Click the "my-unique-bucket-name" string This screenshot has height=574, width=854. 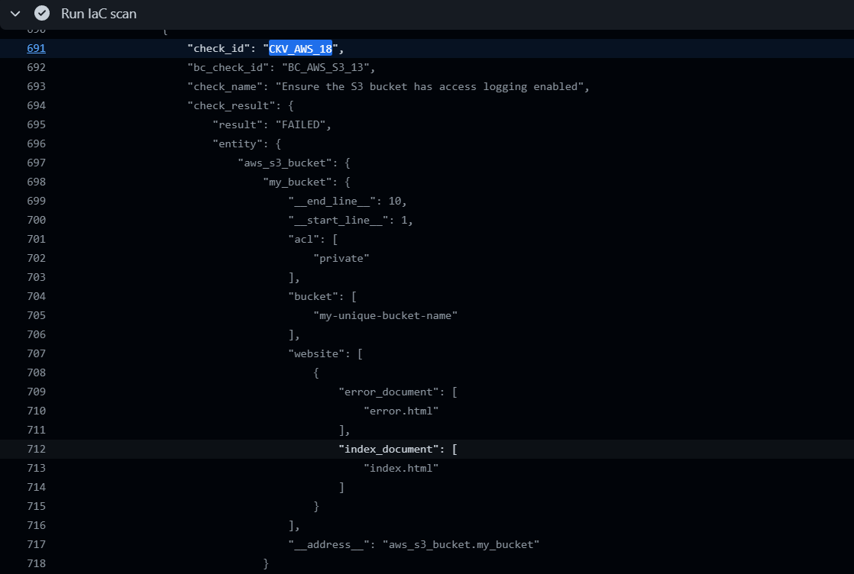coord(385,315)
